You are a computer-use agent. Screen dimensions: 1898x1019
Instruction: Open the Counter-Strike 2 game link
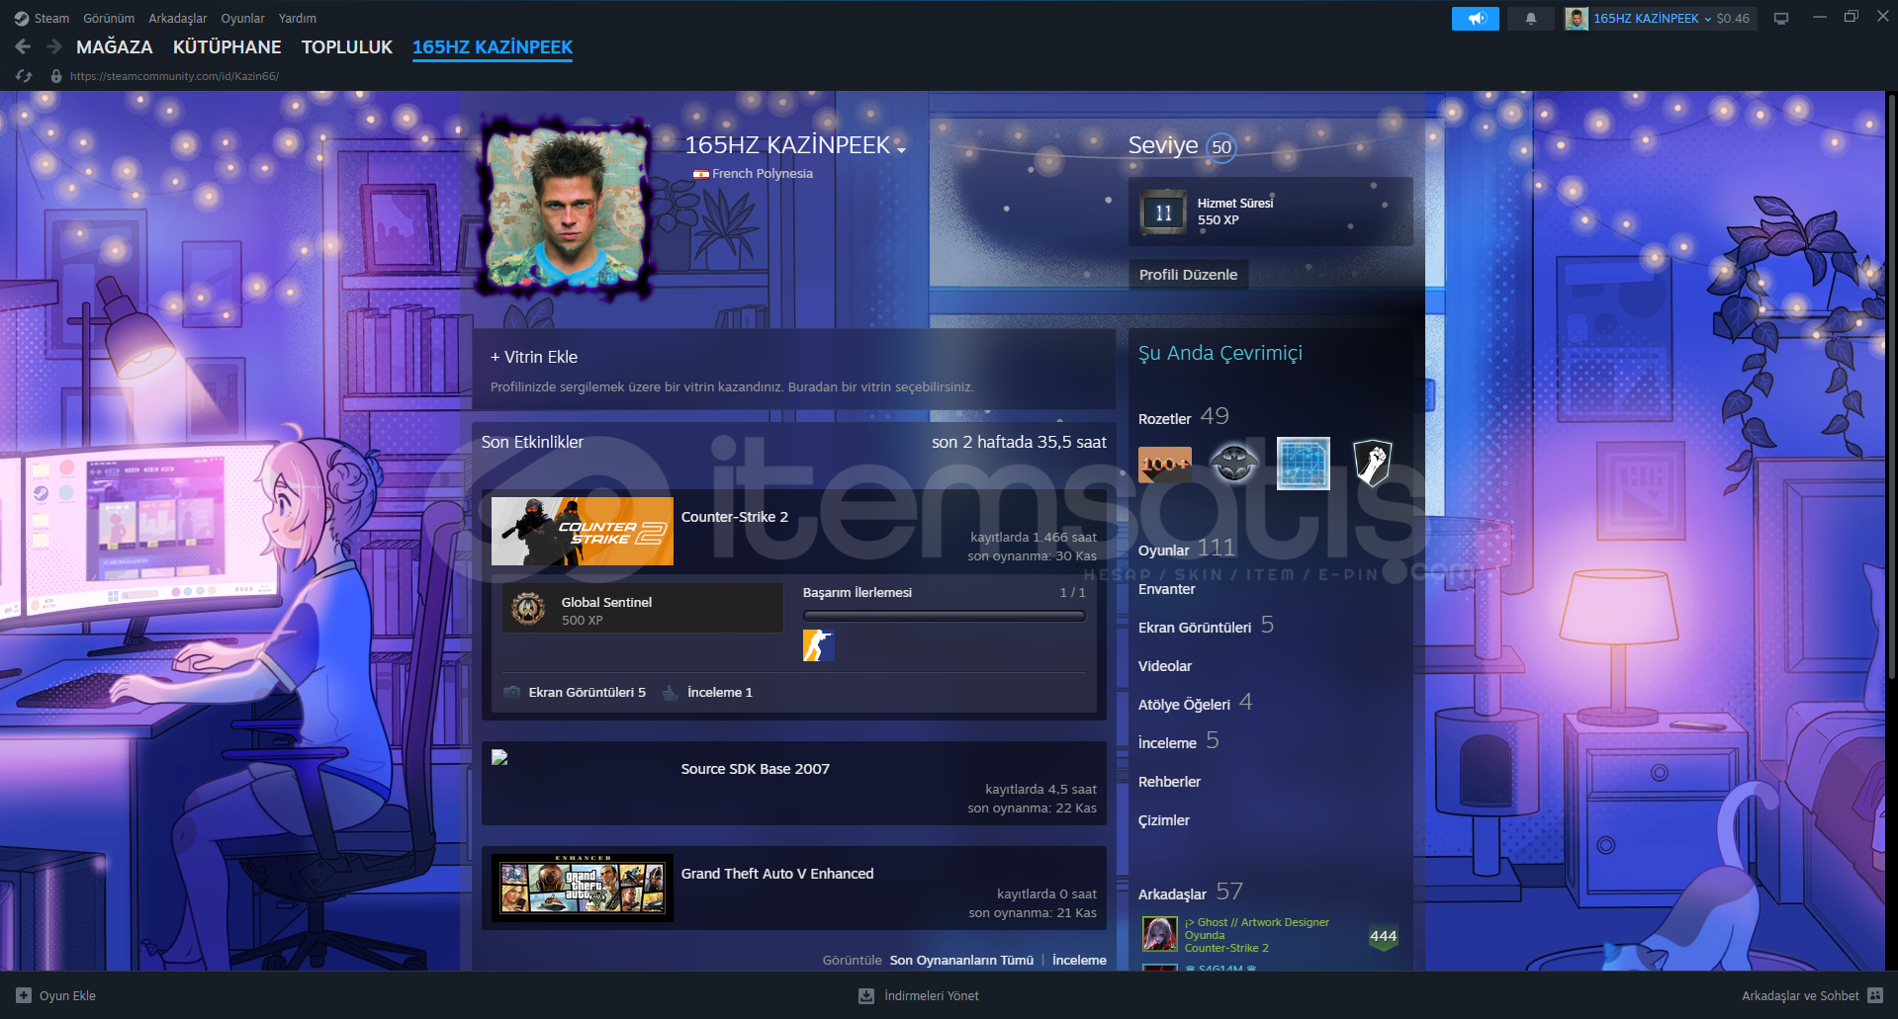[735, 517]
